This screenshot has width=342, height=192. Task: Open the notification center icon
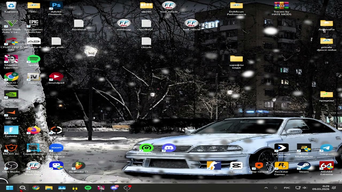[x=334, y=188]
